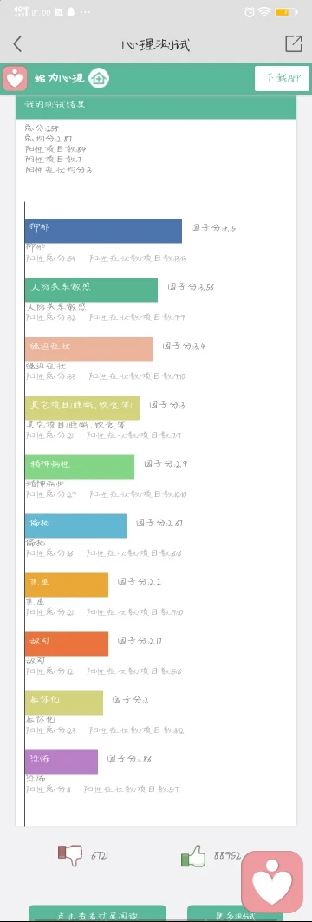The width and height of the screenshot is (312, 922).
Task: Open the green home icon
Action: pyautogui.click(x=100, y=78)
